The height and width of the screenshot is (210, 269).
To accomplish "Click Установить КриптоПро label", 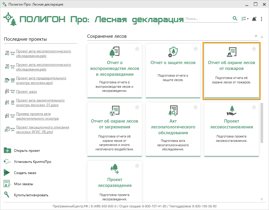I will click(32, 162).
